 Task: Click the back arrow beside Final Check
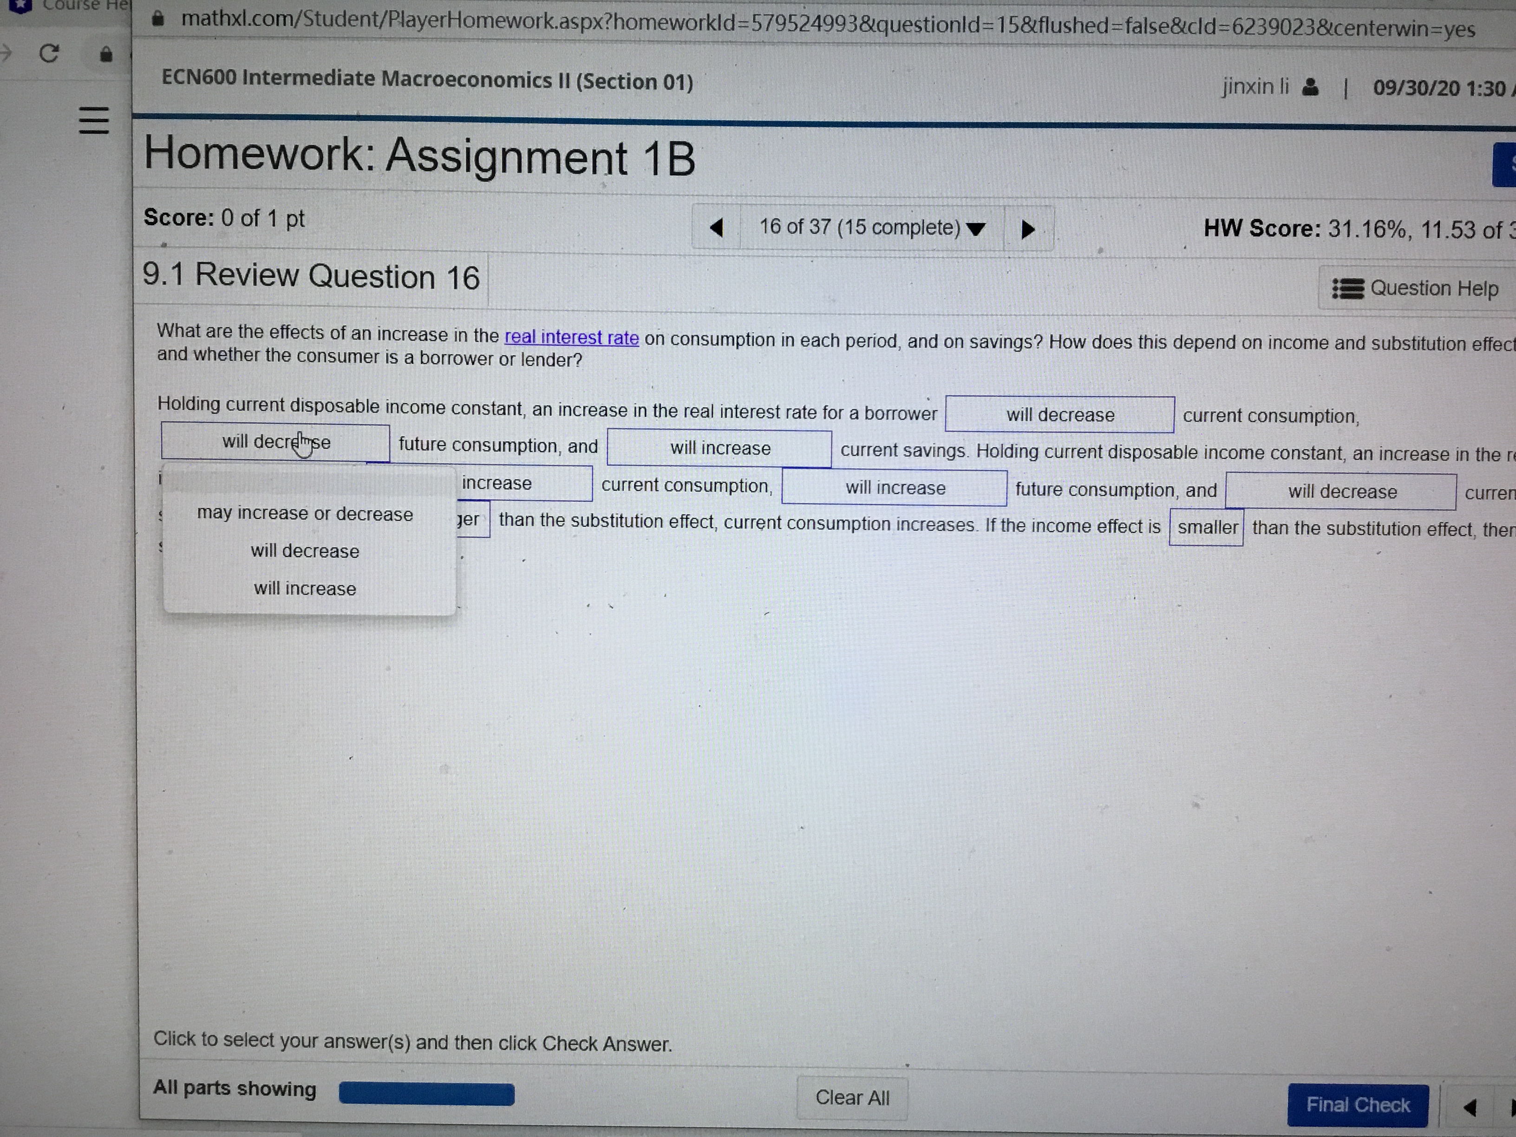(1470, 1108)
